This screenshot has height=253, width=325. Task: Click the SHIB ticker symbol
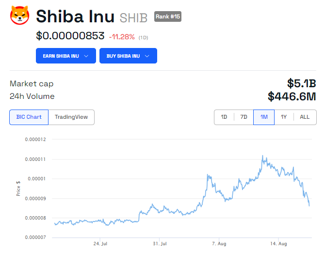tap(133, 17)
